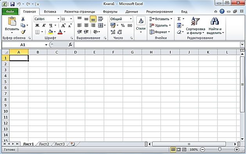Switch to Вставка ribbon tab
The width and height of the screenshot is (246, 154).
coord(50,12)
